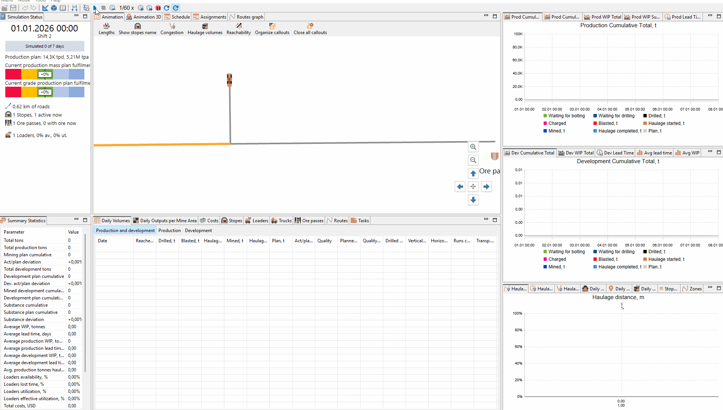Save project with the floppy disk icon
This screenshot has height=410, width=723.
[x=13, y=8]
